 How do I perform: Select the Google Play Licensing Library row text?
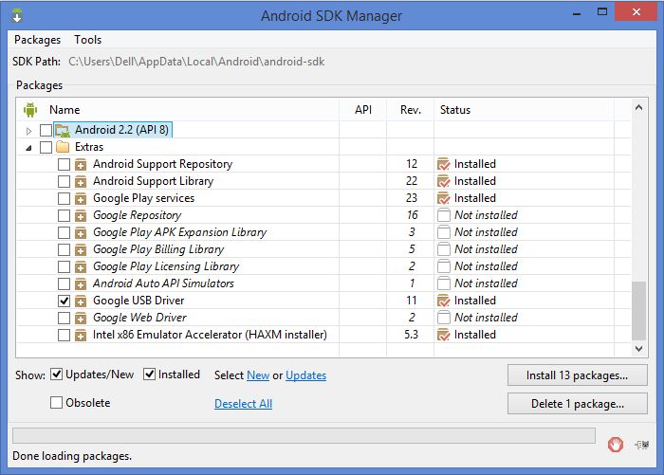[x=166, y=266]
